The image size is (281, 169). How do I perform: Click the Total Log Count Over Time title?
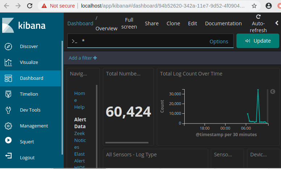pyautogui.click(x=191, y=74)
